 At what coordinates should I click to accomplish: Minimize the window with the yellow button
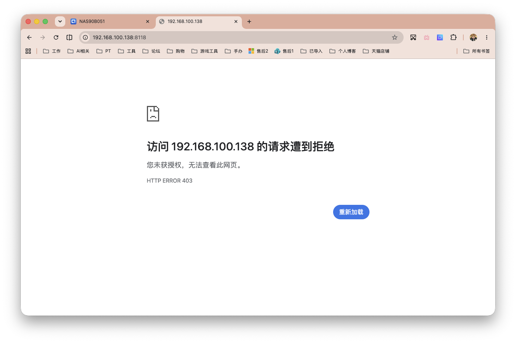[37, 21]
